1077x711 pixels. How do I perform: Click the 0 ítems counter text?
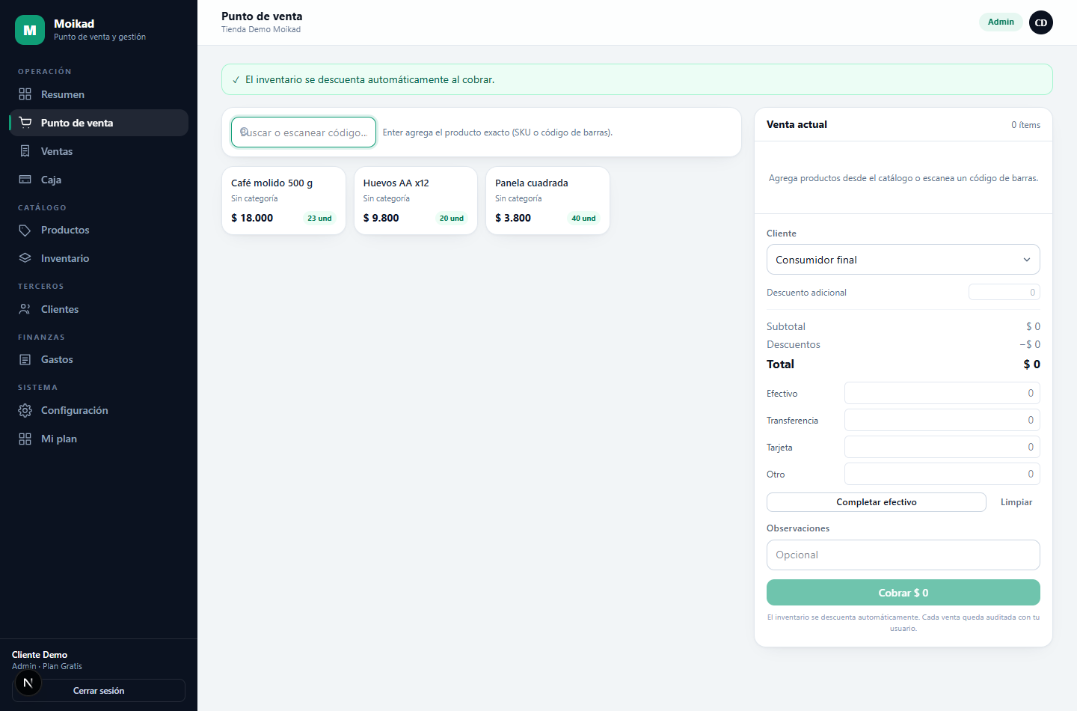click(1026, 125)
